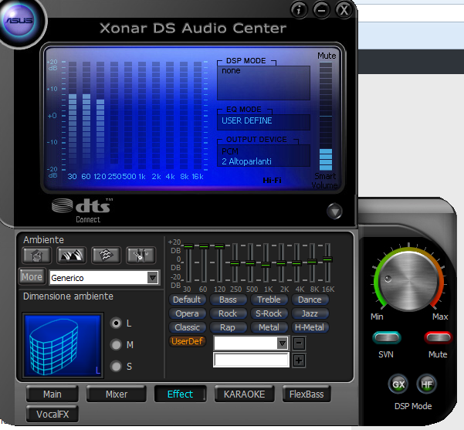Click the 60 Hz EQ slider
This screenshot has width=464, height=430.
(x=204, y=246)
